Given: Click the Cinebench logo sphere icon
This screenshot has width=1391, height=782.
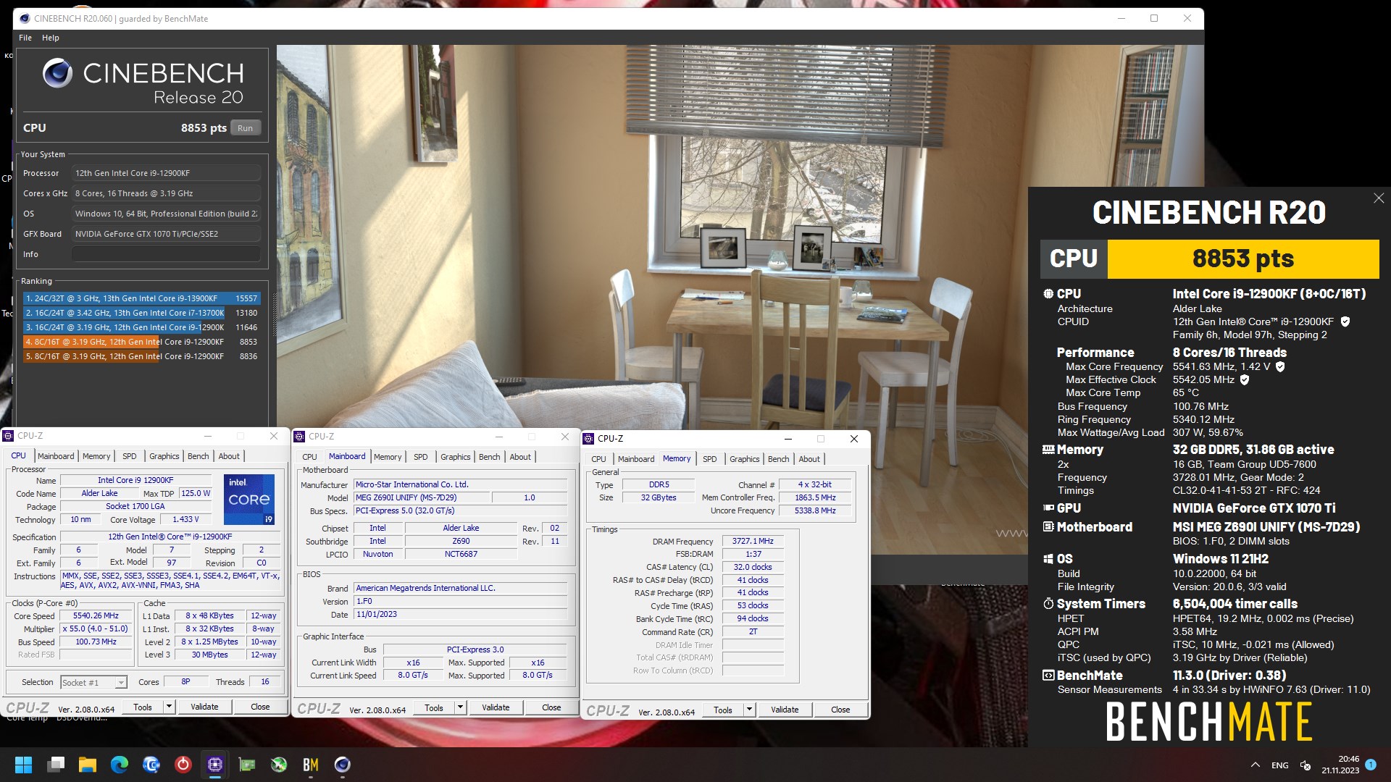Looking at the screenshot, I should [x=57, y=73].
